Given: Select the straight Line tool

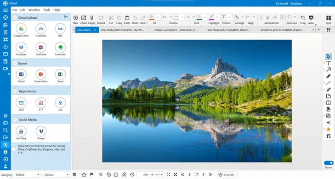Looking at the screenshot, I should (x=329, y=83).
